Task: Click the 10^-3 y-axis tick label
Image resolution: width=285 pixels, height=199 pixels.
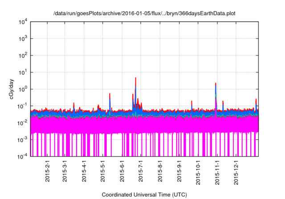Action: [x=23, y=139]
